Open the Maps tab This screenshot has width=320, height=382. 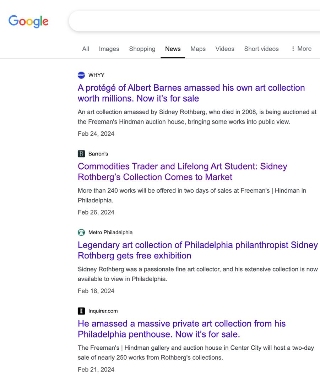coord(198,49)
